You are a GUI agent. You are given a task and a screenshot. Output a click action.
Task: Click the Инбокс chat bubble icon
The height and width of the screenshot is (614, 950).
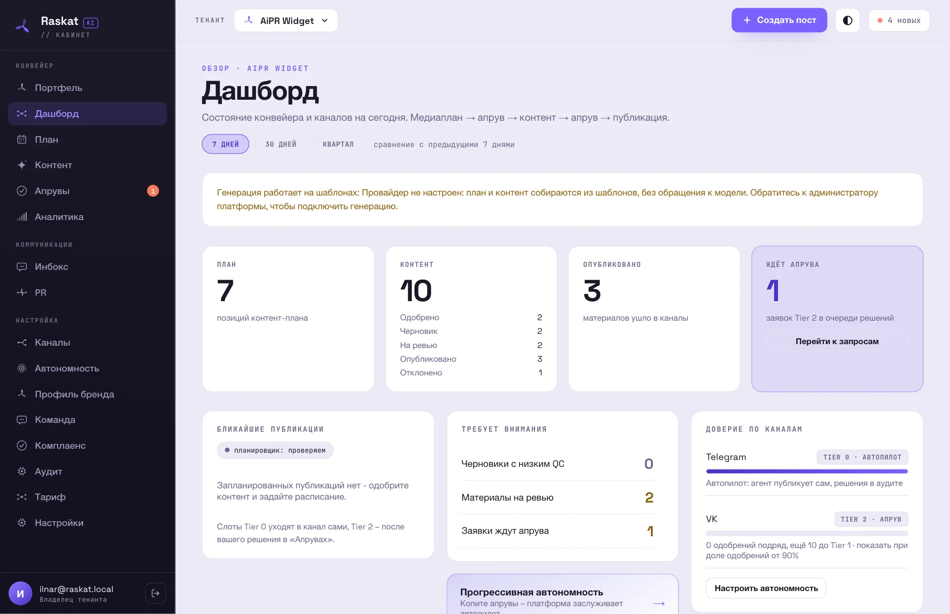point(22,266)
